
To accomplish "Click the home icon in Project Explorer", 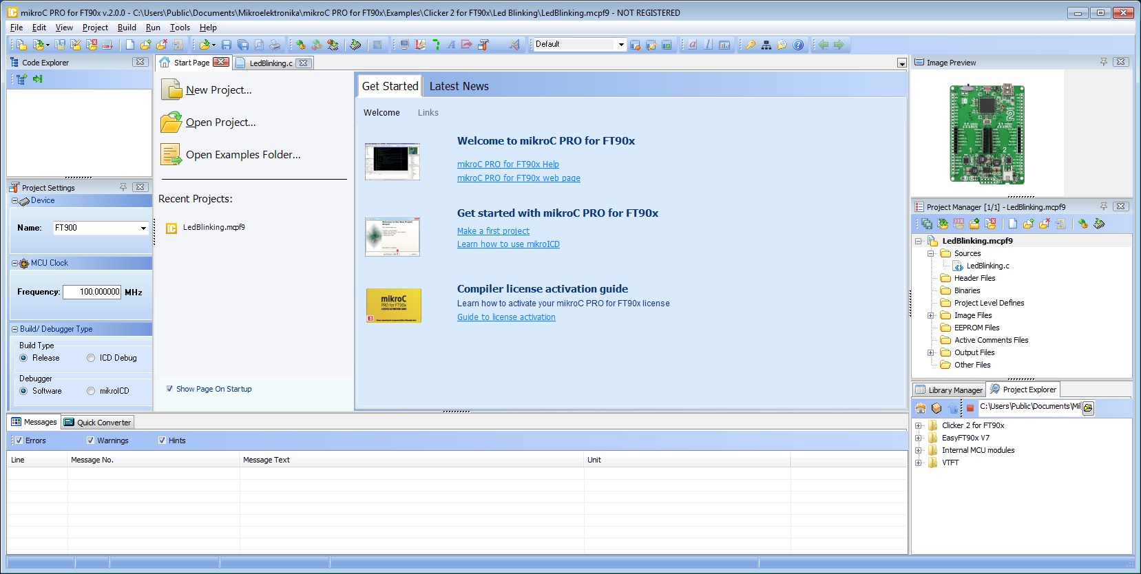I will pos(921,407).
